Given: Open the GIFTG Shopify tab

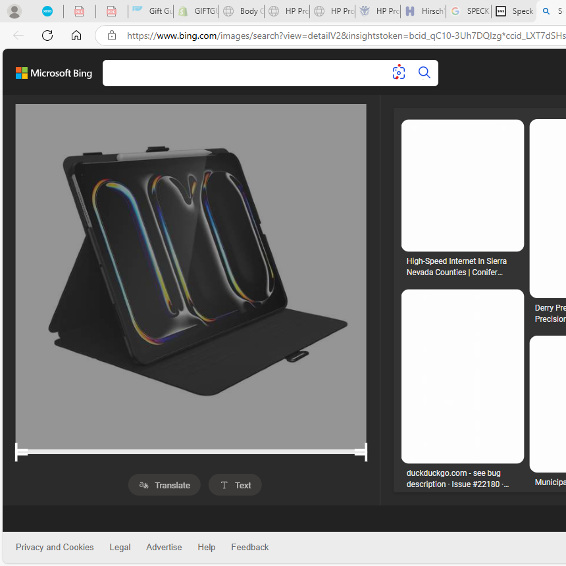Looking at the screenshot, I should 197,11.
